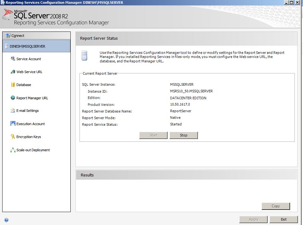Open the Connect dialog
This screenshot has height=225, width=303.
click(x=36, y=36)
